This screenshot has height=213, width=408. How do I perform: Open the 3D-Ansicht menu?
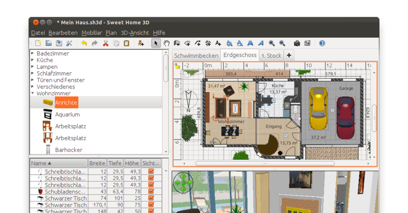point(135,33)
